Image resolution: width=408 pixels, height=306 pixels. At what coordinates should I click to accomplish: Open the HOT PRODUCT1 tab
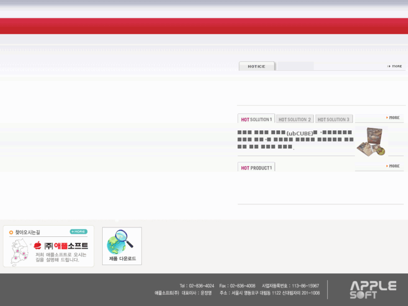[256, 167]
